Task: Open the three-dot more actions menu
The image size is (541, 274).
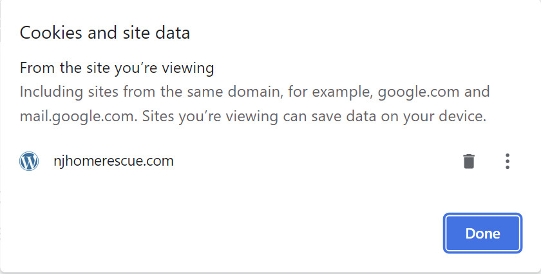Action: click(x=508, y=161)
